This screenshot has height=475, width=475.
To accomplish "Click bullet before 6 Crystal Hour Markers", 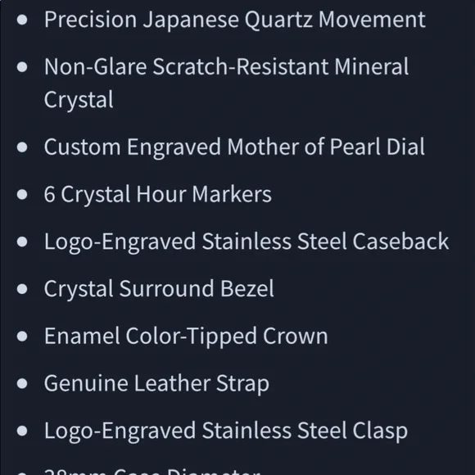I will tap(22, 194).
